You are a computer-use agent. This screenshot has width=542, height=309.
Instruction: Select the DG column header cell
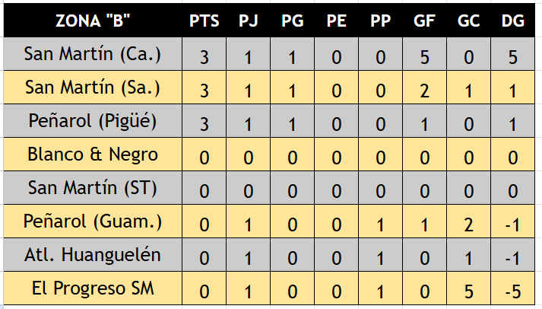pyautogui.click(x=512, y=21)
